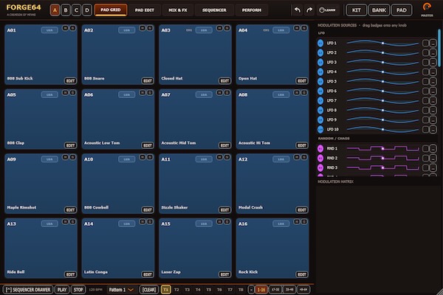Mute pad A04 Open Hat
Image resolution: width=443 pixels, height=295 pixels.
click(297, 28)
